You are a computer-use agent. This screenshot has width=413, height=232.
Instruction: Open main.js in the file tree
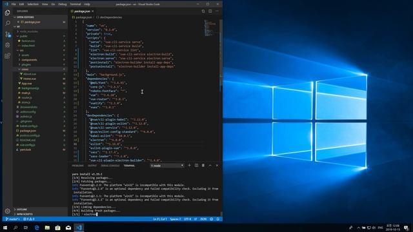pyautogui.click(x=26, y=93)
